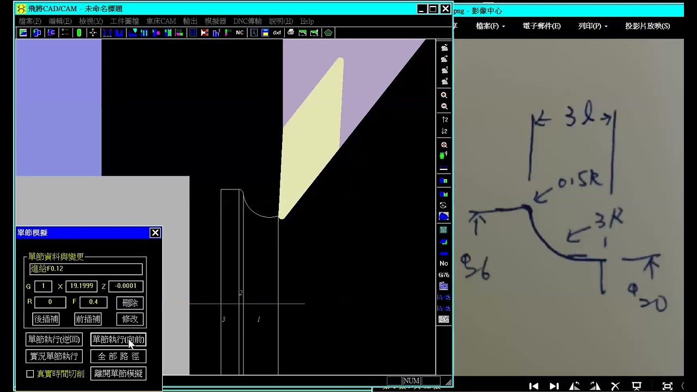
Task: Click the printer icon in the toolbar
Action: tap(291, 33)
